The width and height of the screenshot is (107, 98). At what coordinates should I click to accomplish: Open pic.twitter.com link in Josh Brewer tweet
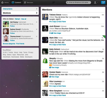point(60,31)
